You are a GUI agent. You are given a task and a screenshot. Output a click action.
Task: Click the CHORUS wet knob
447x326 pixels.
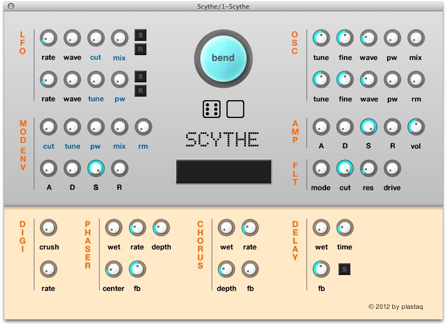tap(226, 228)
